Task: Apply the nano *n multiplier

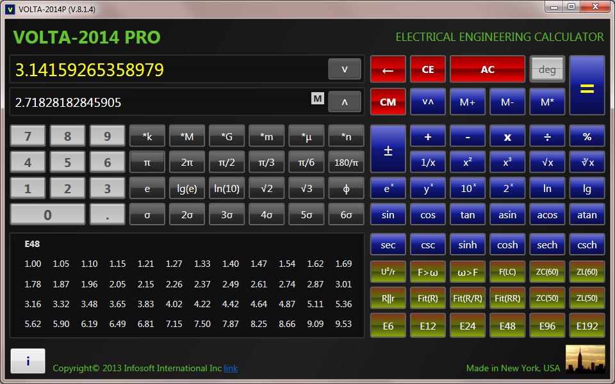Action: [x=346, y=136]
